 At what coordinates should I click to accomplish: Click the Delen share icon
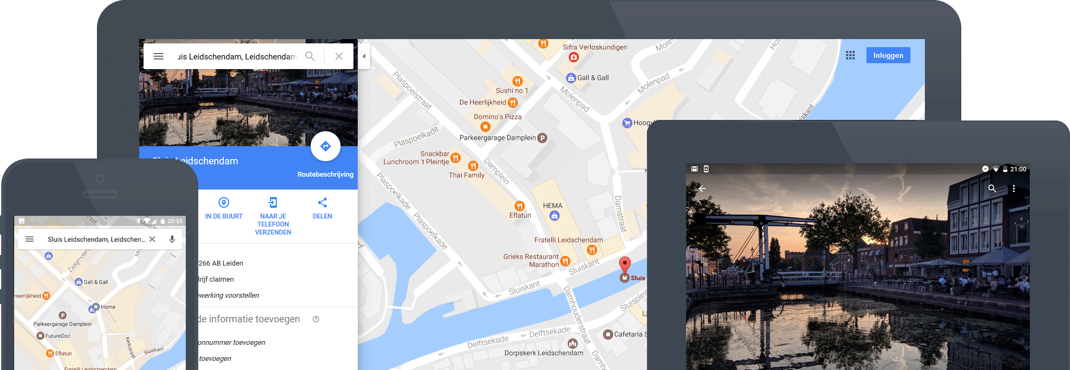pyautogui.click(x=322, y=202)
